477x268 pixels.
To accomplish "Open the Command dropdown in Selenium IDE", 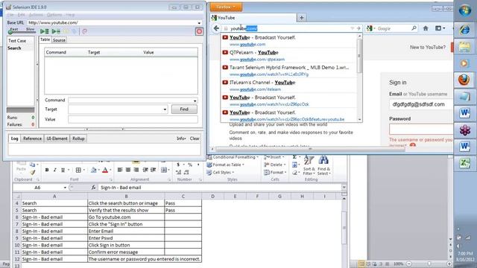I will pos(195,100).
